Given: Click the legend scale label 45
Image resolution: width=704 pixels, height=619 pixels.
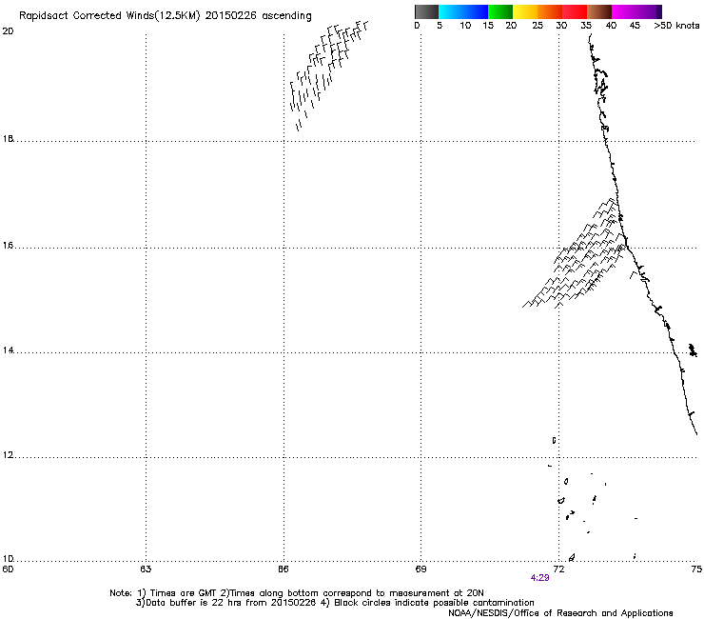Looking at the screenshot, I should coord(635,26).
